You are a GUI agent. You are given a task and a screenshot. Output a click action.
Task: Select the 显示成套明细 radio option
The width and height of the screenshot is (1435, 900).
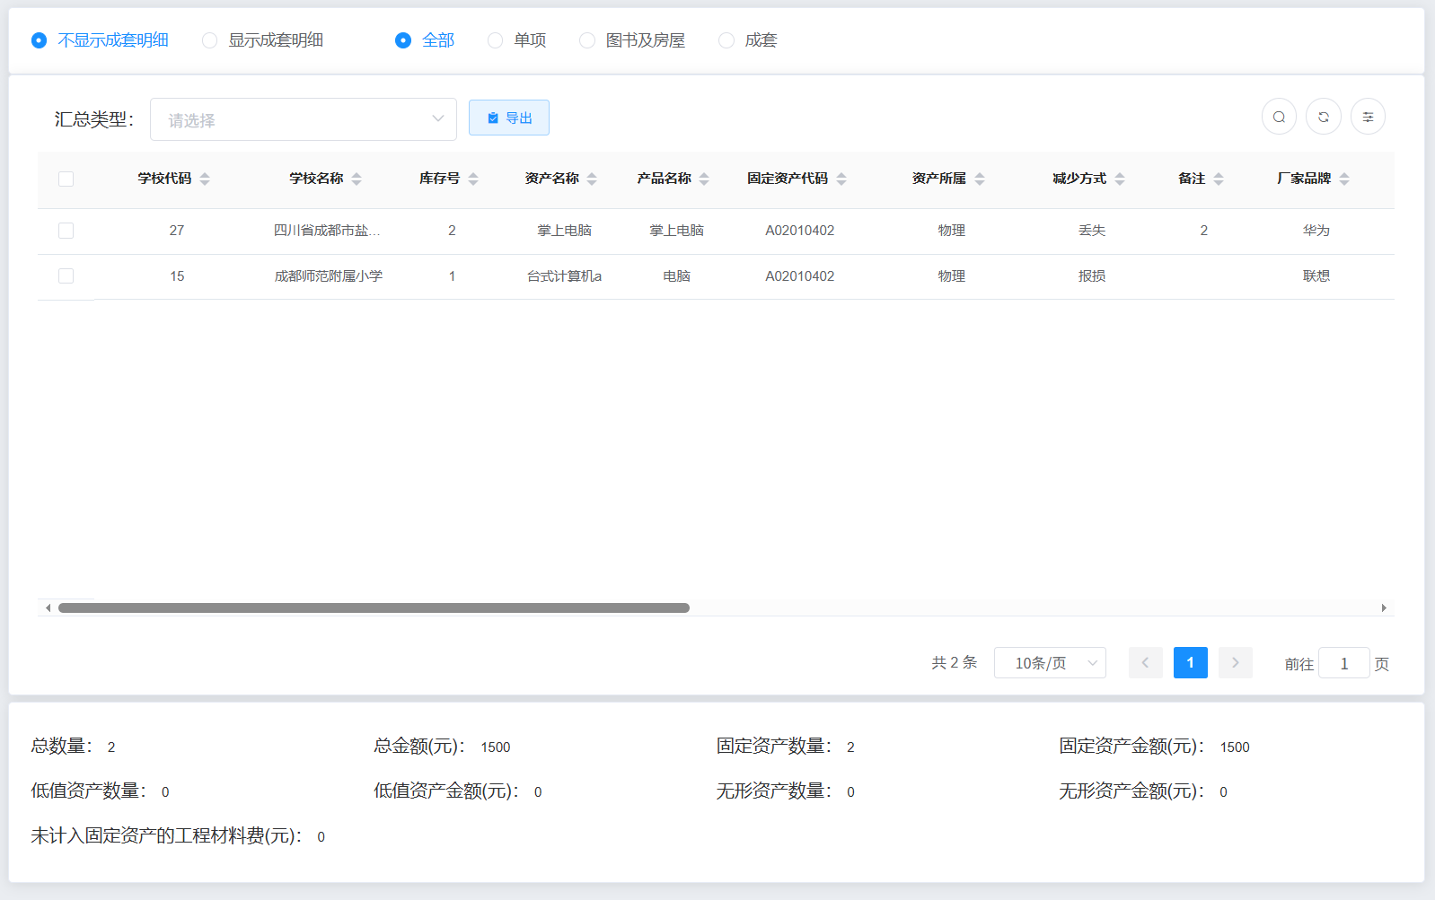tap(210, 40)
